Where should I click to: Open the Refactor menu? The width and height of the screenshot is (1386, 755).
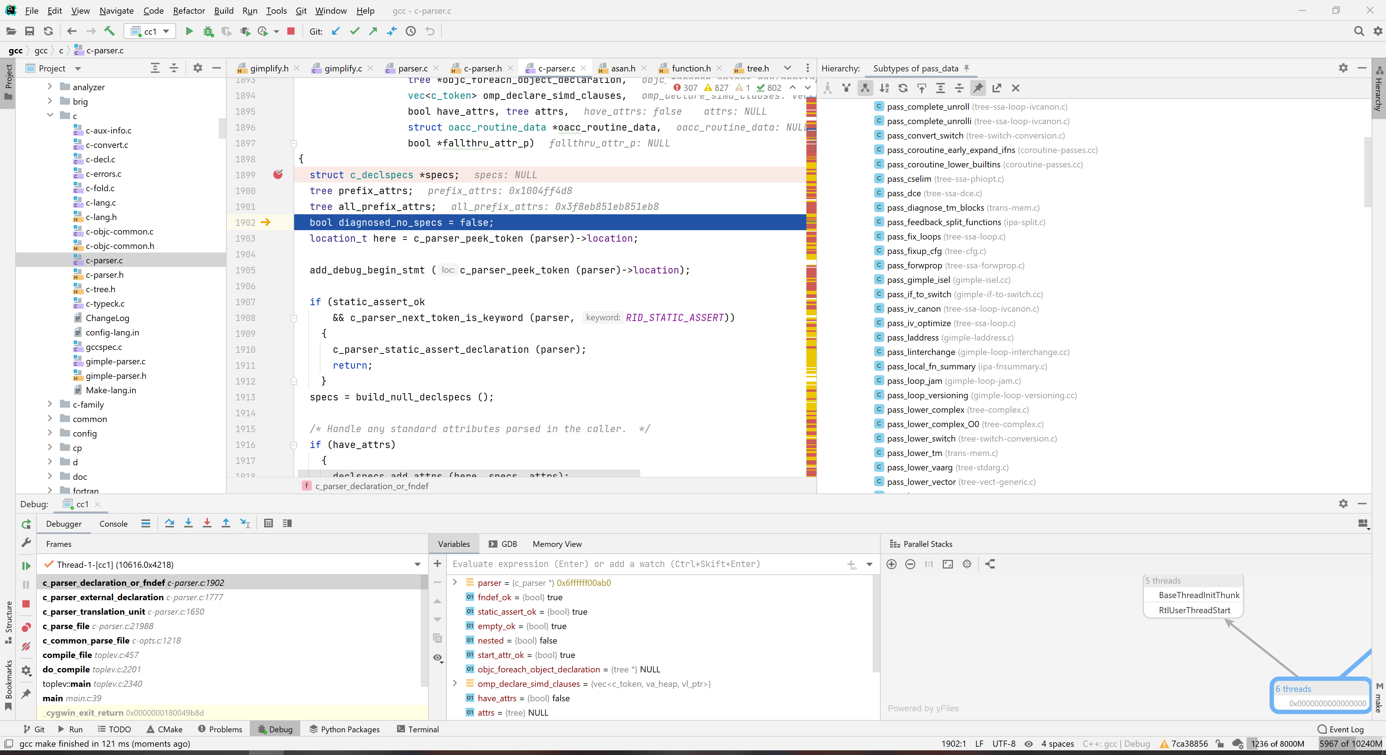(188, 10)
